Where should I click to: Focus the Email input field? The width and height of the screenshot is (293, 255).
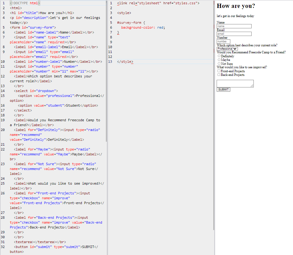point(234,34)
